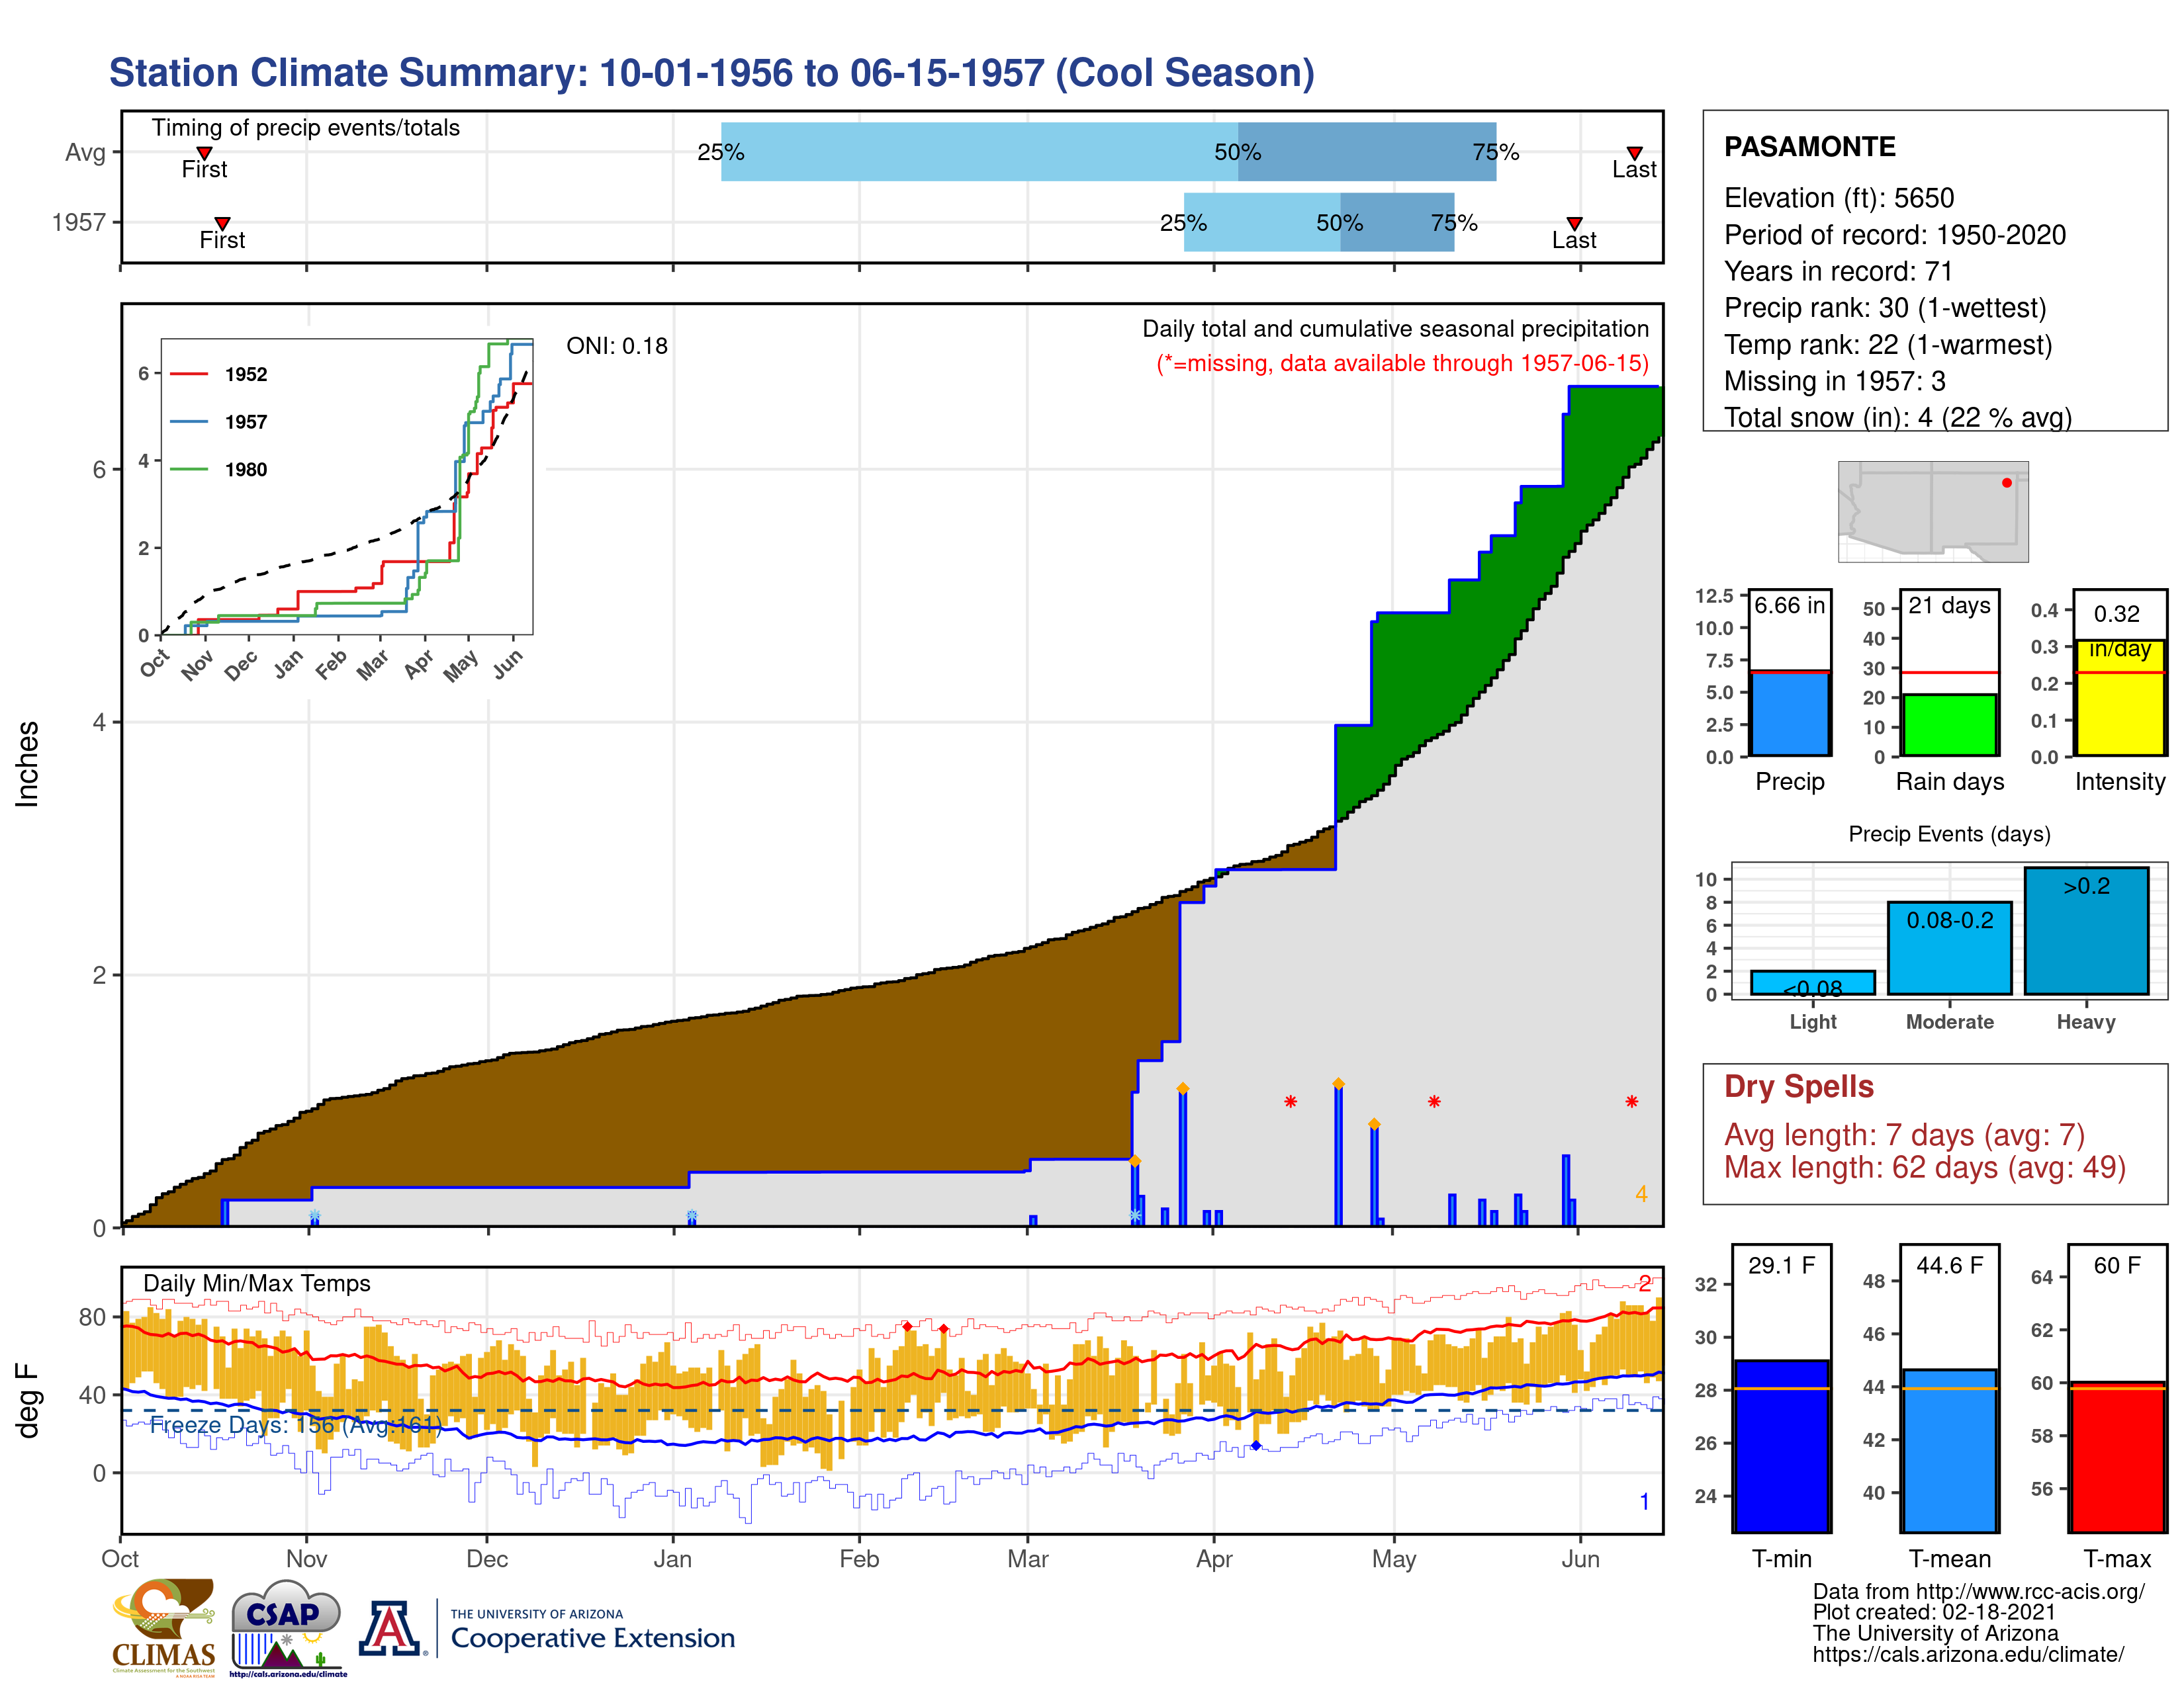Screen dimensions: 2184x1687
Task: Click the blue diamond on temperature chart
Action: click(x=1256, y=1445)
